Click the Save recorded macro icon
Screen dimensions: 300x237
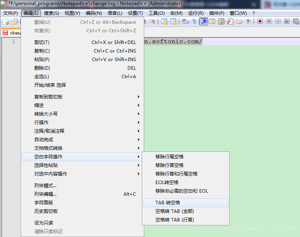pos(296,21)
